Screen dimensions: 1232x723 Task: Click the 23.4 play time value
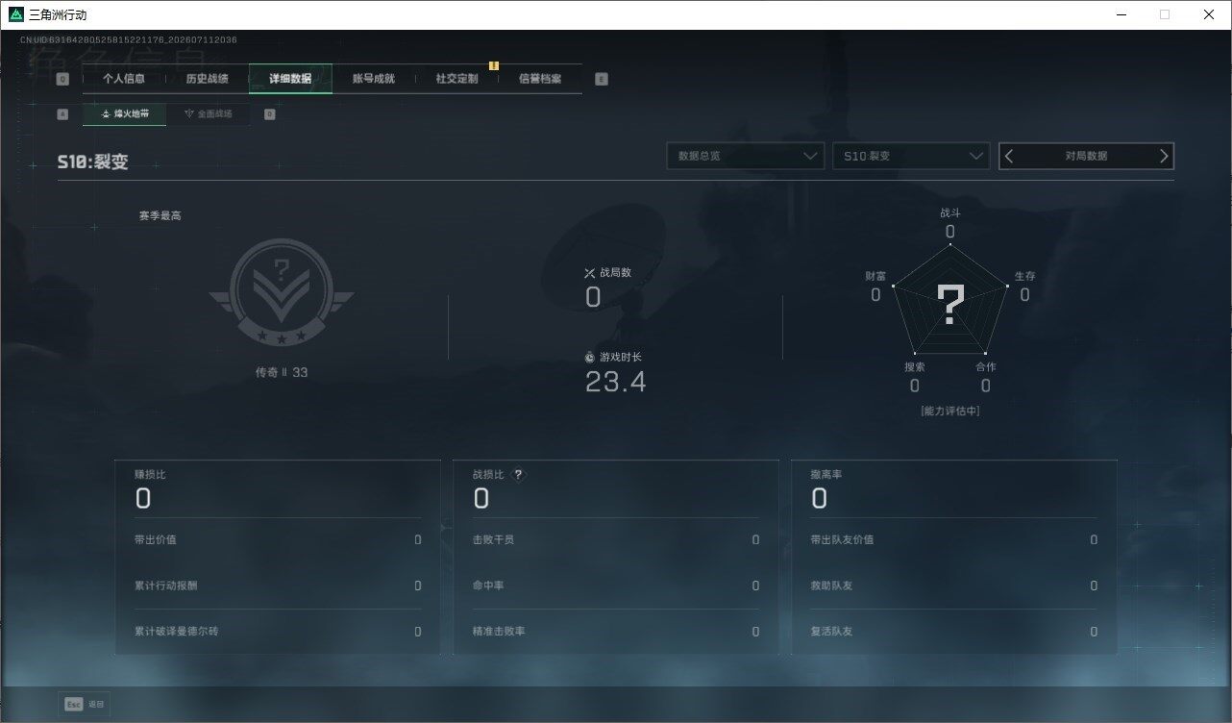(615, 383)
